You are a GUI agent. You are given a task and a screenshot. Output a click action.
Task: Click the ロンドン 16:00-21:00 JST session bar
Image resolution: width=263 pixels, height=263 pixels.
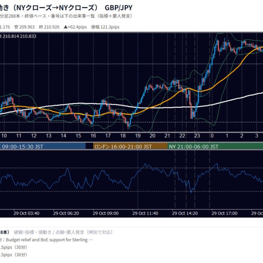tap(130, 146)
